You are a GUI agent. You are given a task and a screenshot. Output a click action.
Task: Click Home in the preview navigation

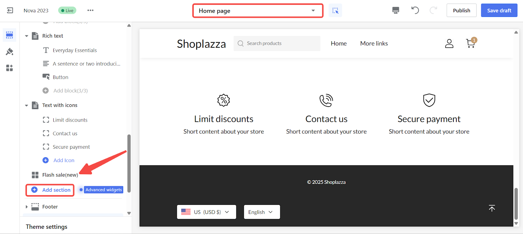coord(339,43)
